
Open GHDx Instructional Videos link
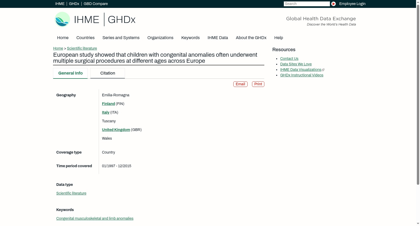click(x=302, y=75)
